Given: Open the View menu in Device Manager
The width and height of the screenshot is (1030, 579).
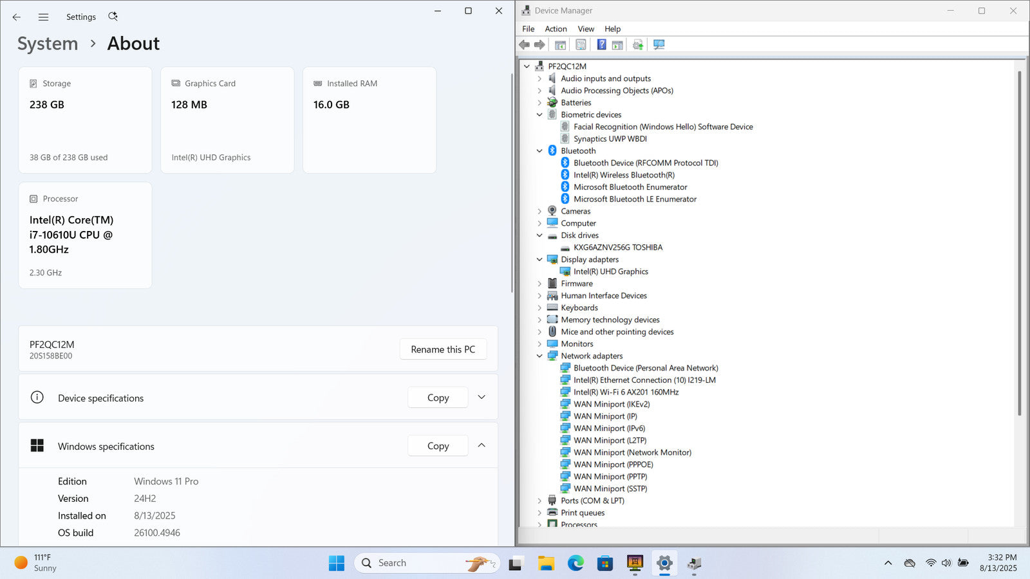Looking at the screenshot, I should pos(586,29).
